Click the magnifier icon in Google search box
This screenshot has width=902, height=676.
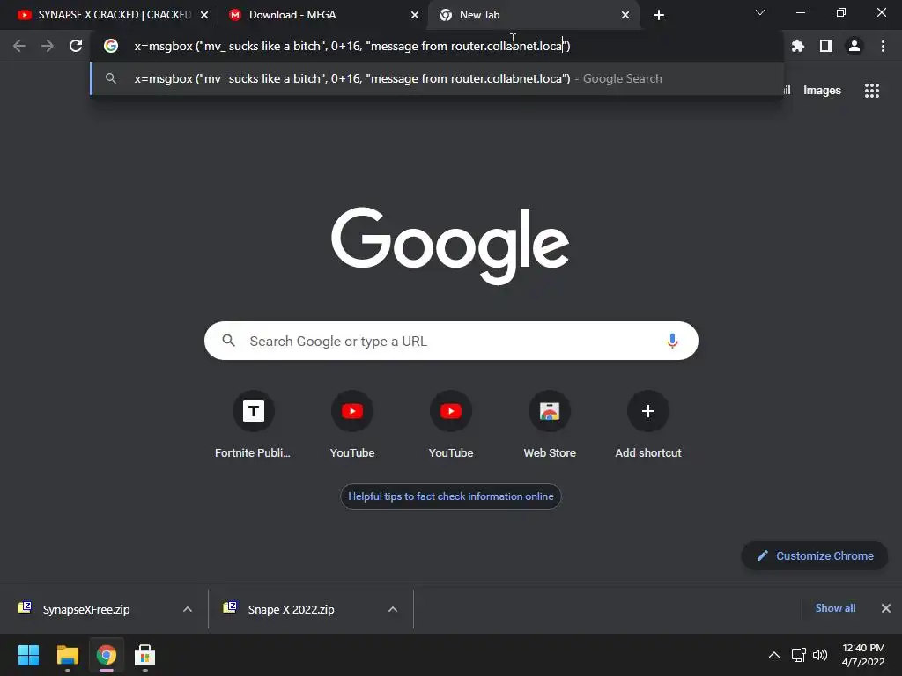[228, 341]
